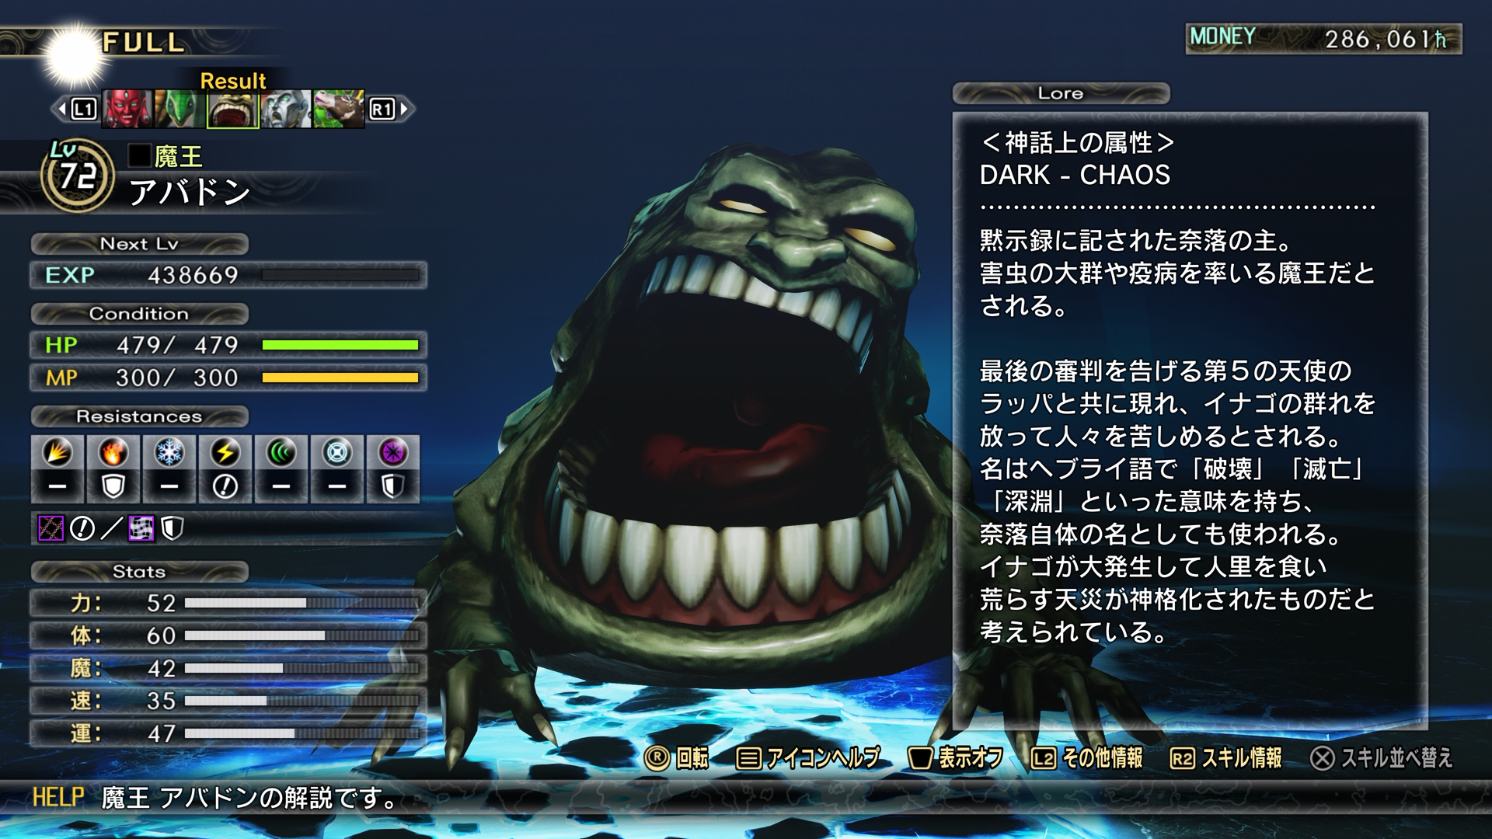Screen dimensions: 1492x839
Task: Click the 速 agility stat value 35
Action: point(162,701)
